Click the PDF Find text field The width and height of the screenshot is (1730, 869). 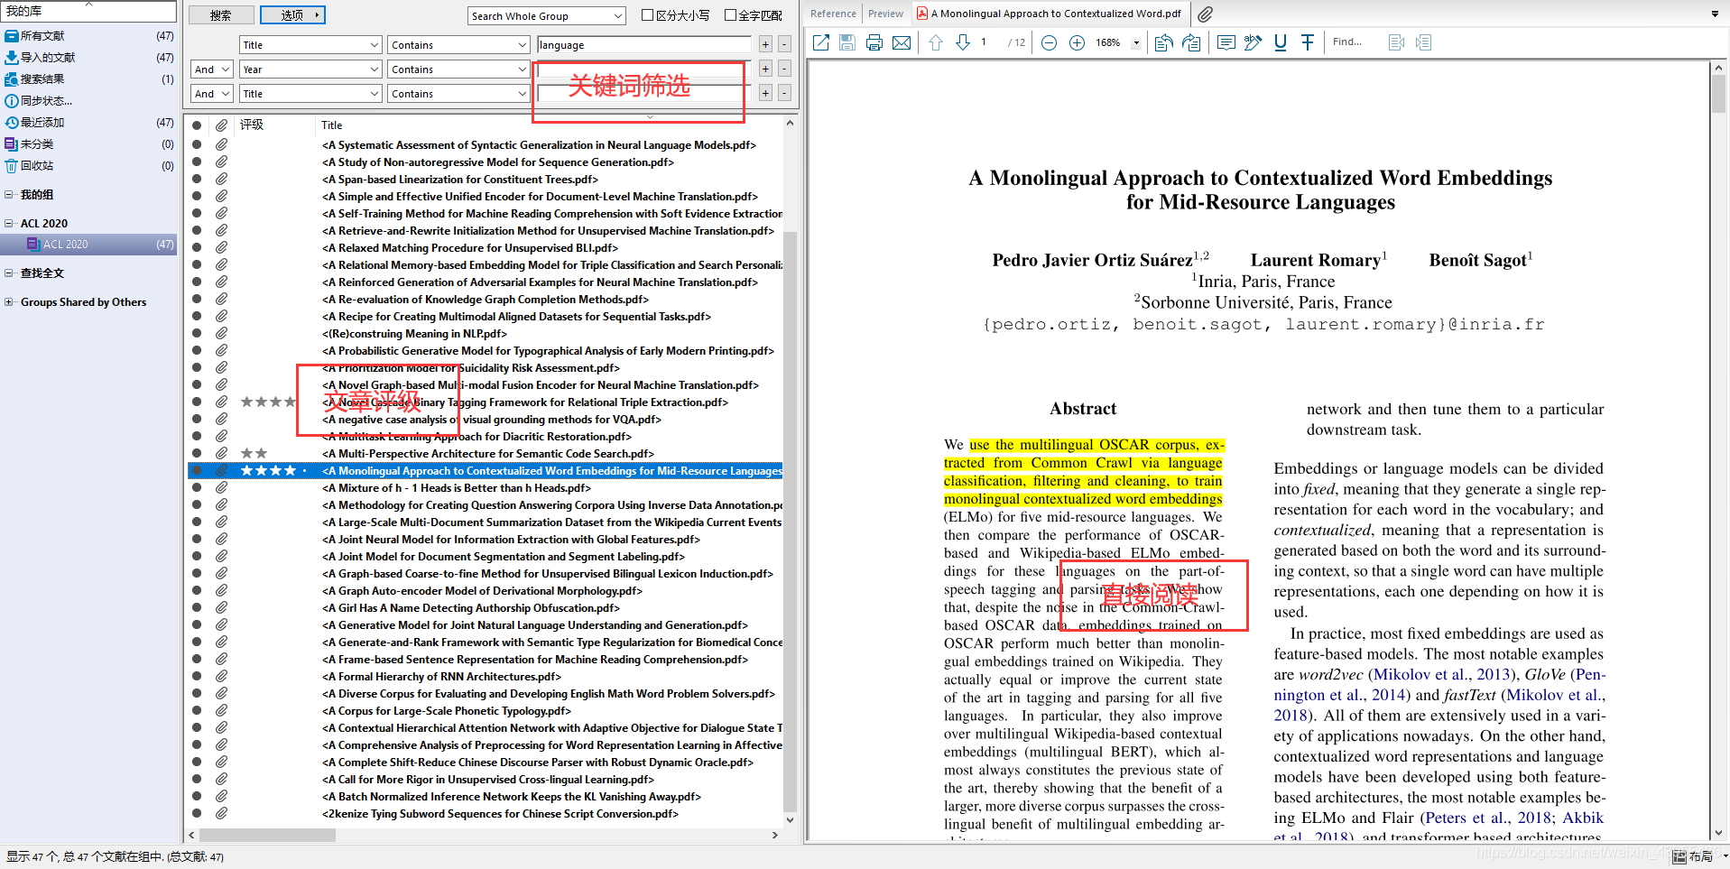coord(1355,42)
